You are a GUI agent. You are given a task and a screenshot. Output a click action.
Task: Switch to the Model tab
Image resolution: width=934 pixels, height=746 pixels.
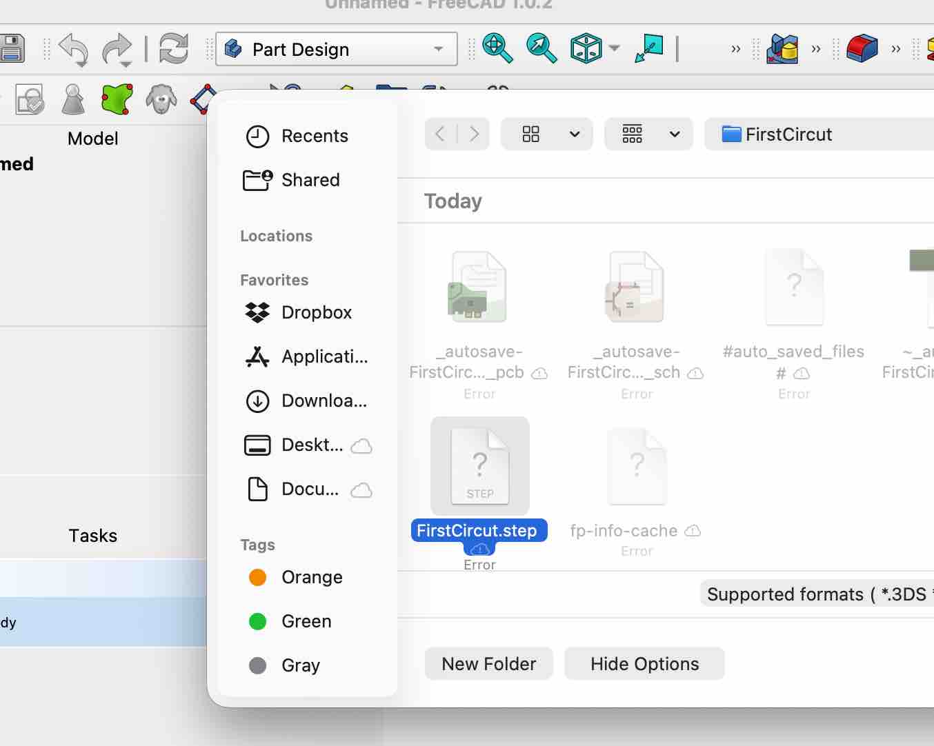click(x=93, y=139)
